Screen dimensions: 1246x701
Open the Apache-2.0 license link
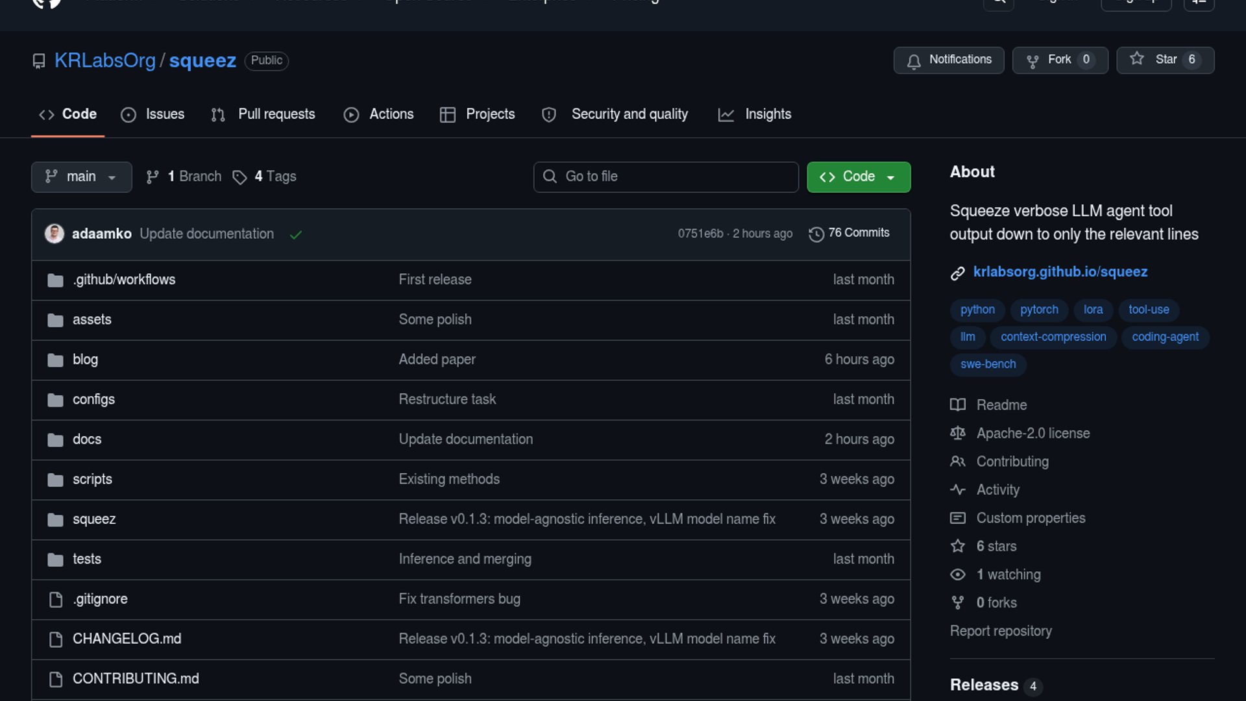[1032, 433]
